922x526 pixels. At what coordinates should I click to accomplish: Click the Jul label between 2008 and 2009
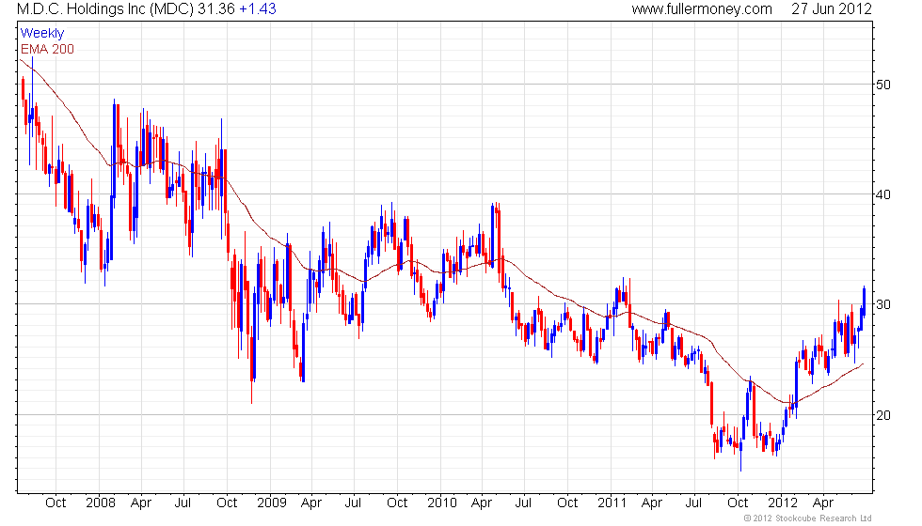(x=183, y=503)
